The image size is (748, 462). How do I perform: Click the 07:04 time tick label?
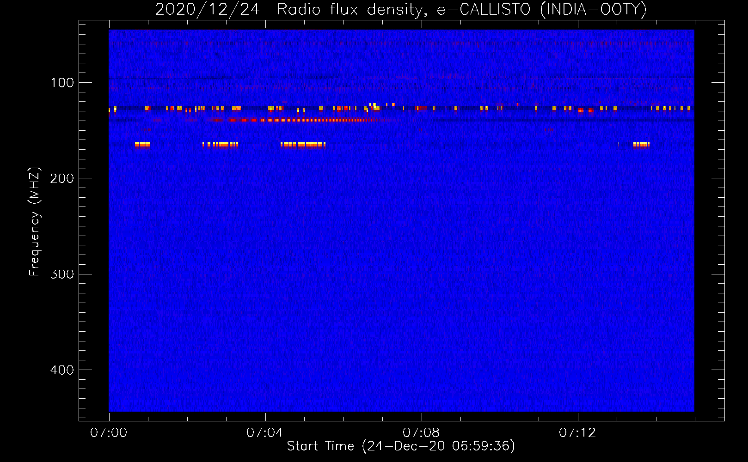[x=265, y=433]
